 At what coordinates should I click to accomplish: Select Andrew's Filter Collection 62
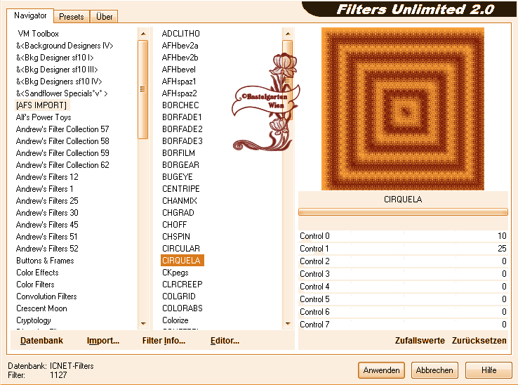click(x=62, y=164)
